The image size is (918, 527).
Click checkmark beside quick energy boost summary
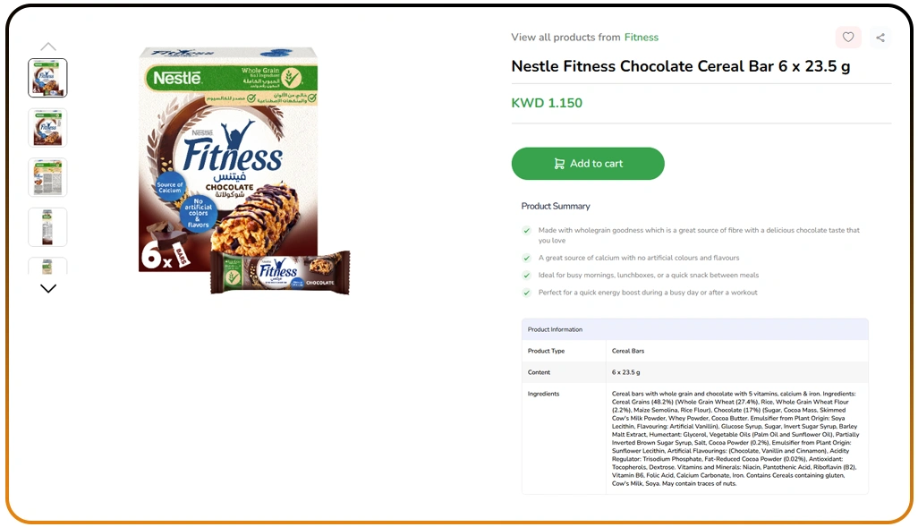[x=526, y=293]
